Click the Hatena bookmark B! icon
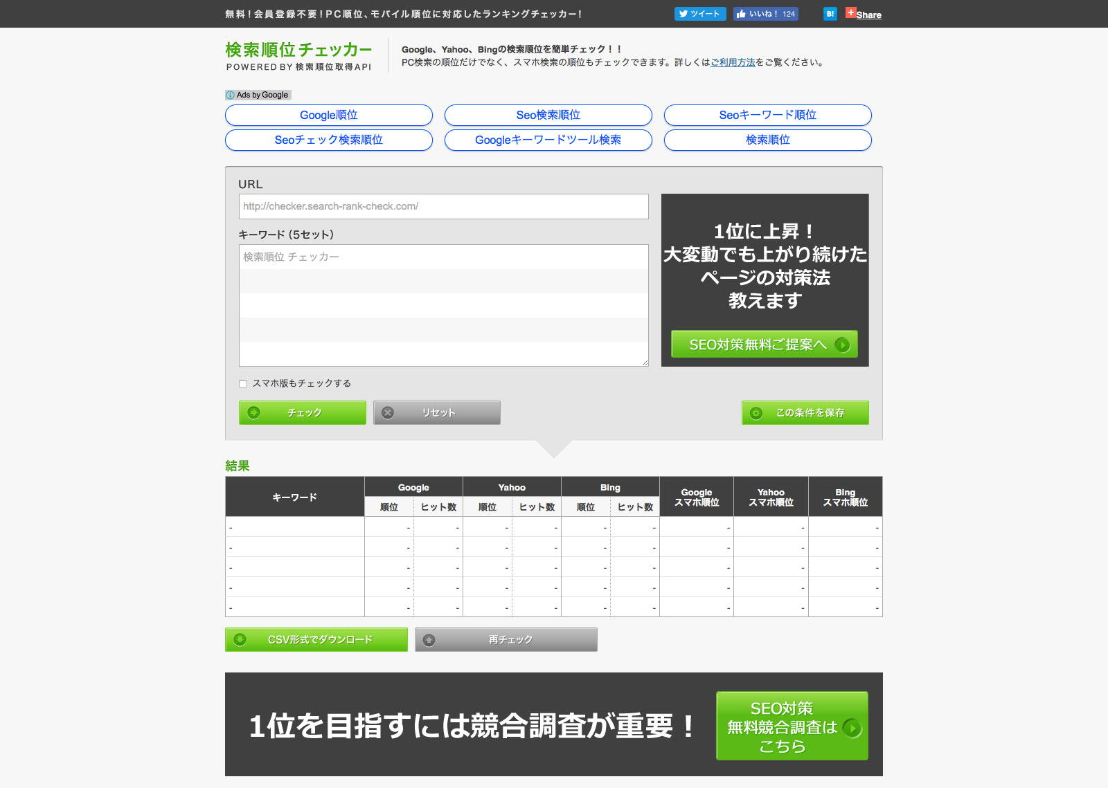This screenshot has height=788, width=1108. pos(830,14)
